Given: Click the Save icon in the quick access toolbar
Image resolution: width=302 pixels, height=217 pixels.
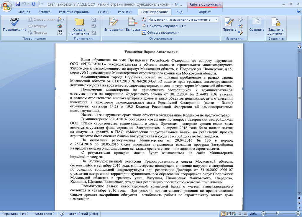Looking at the screenshot, I should [18, 4].
